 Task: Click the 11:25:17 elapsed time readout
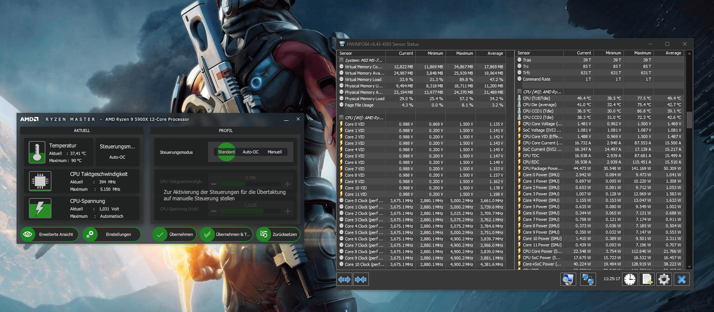611,279
